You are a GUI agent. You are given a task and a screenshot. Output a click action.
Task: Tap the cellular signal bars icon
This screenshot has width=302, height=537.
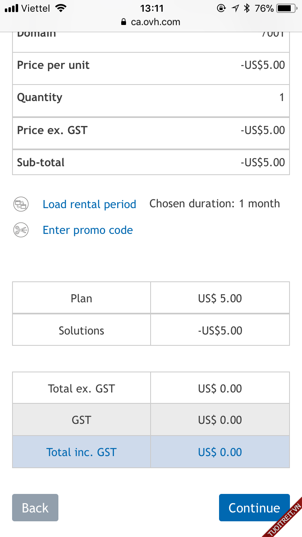[11, 8]
